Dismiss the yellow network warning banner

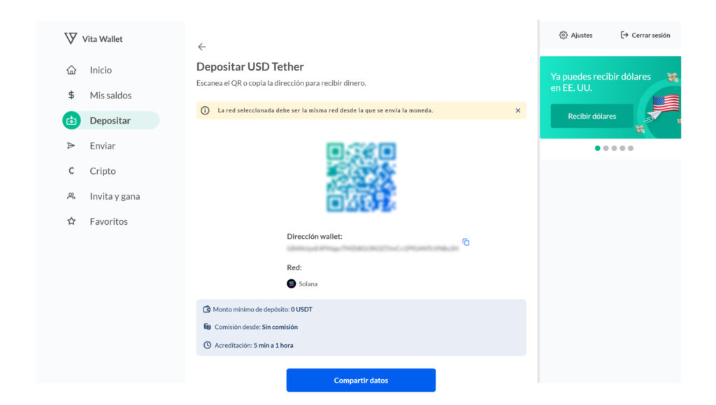518,110
